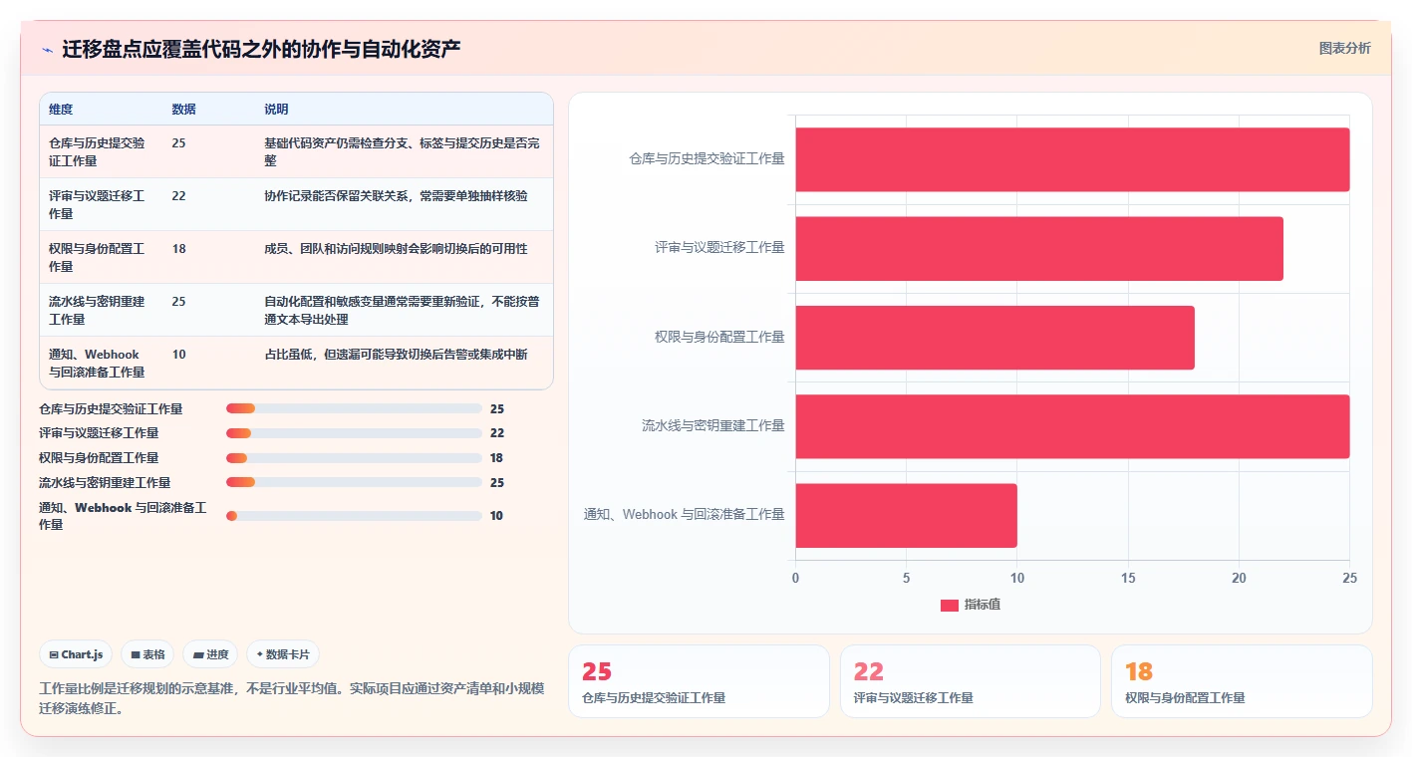
Task: Click the 数据 column header
Action: point(183,110)
